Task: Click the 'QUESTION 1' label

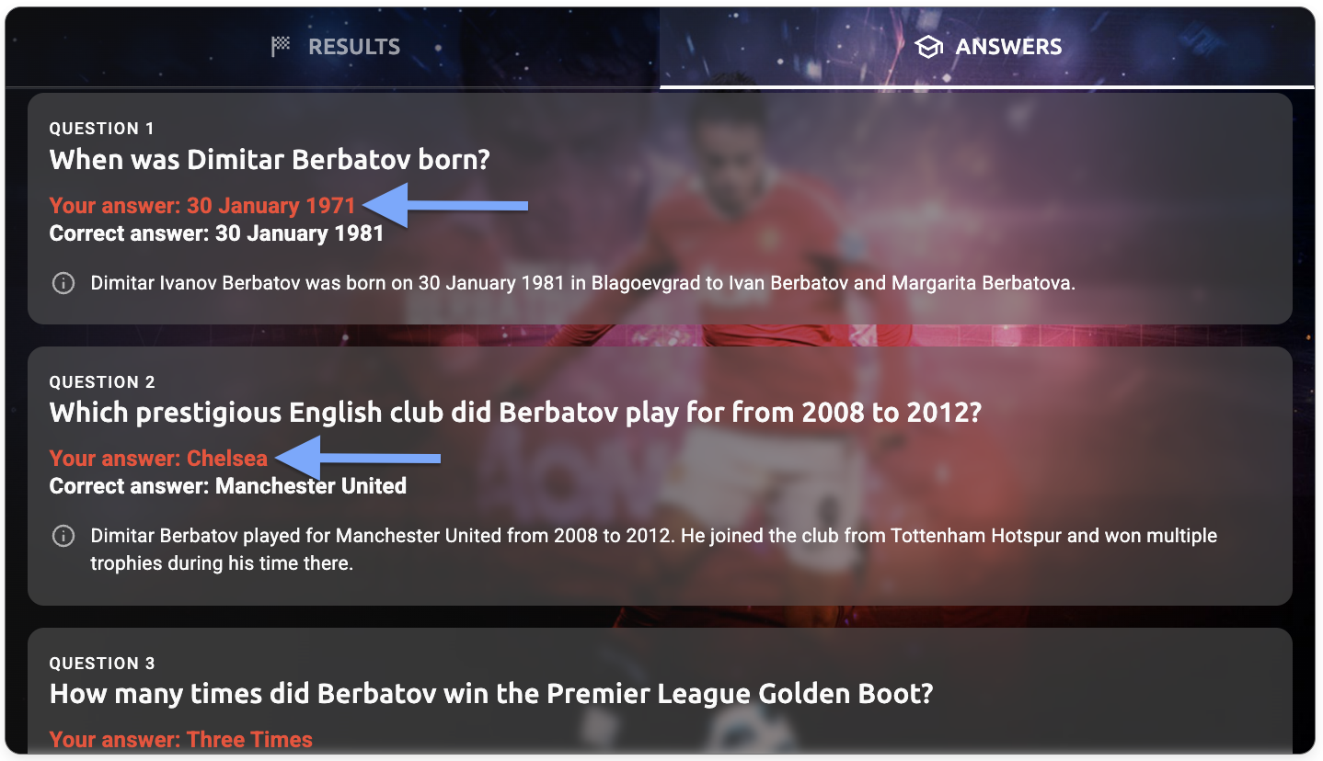Action: click(x=101, y=129)
